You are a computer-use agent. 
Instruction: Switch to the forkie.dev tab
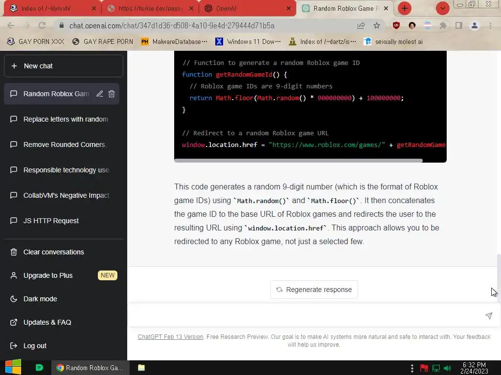tap(150, 9)
